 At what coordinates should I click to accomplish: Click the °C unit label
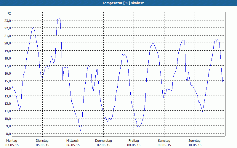[9, 14]
